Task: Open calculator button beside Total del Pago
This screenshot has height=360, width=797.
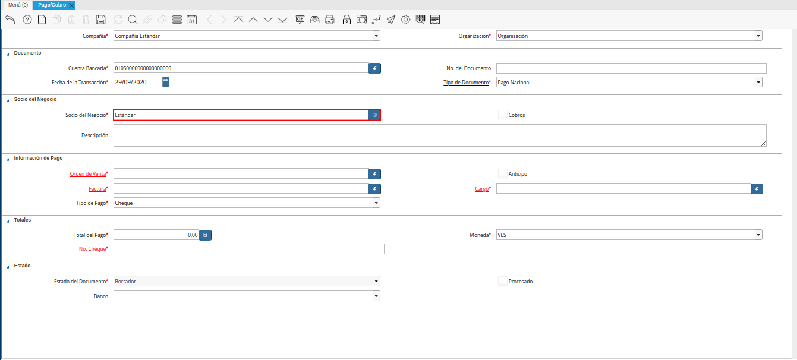Action: coord(205,235)
